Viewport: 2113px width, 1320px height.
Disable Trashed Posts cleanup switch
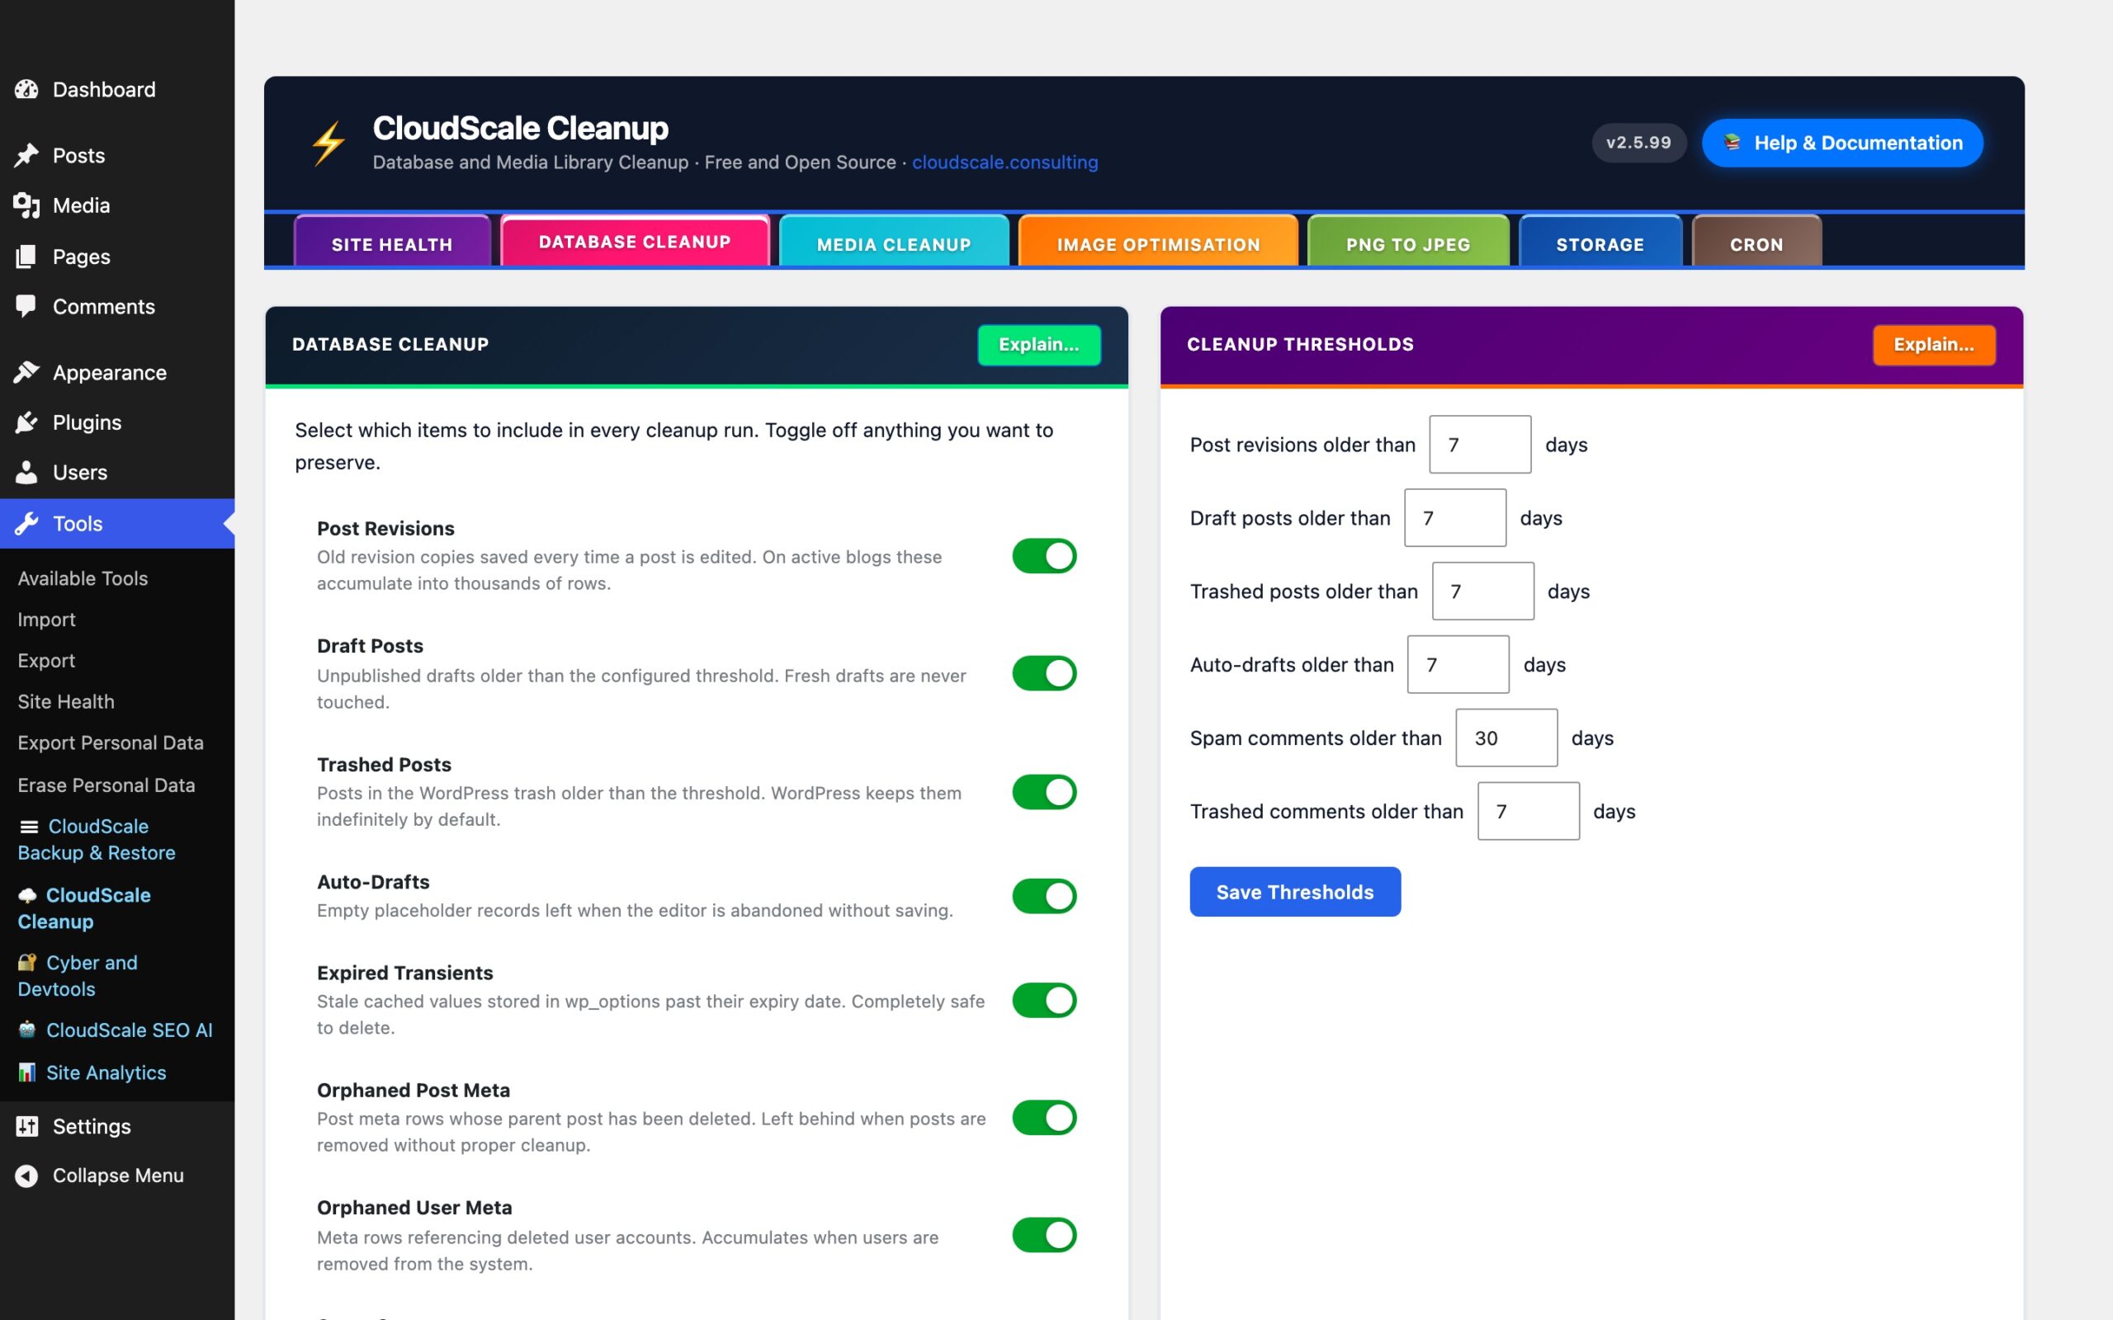[1044, 792]
